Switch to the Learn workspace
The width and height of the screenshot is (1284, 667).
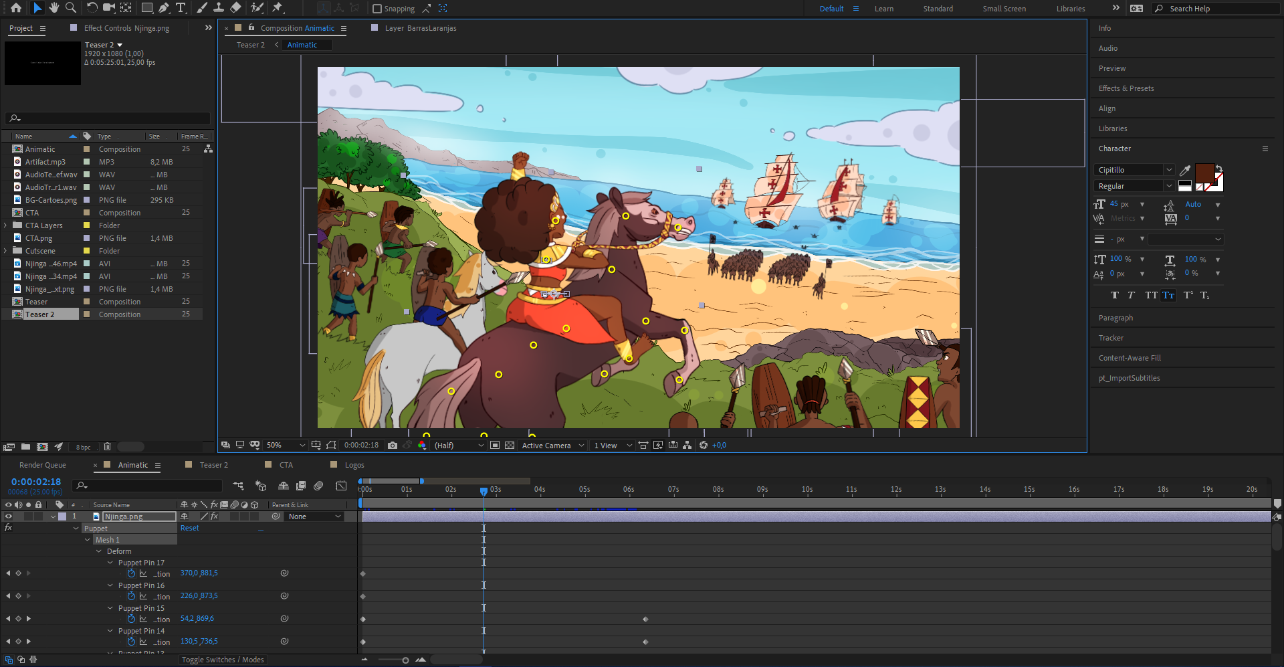click(883, 9)
